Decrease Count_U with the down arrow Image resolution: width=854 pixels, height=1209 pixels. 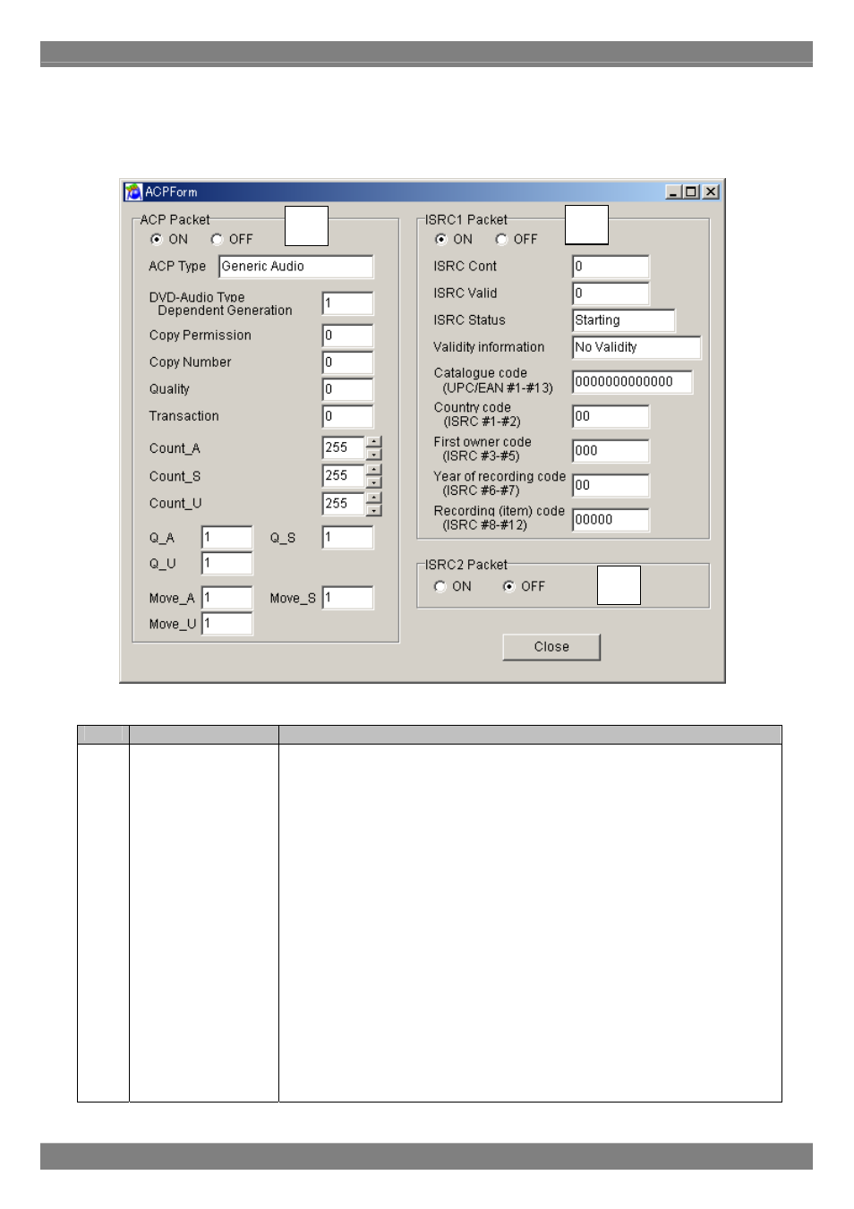coord(374,510)
